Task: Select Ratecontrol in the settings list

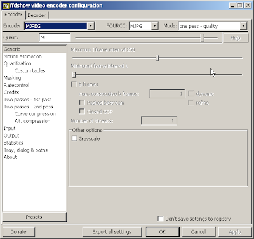Action: pos(34,85)
